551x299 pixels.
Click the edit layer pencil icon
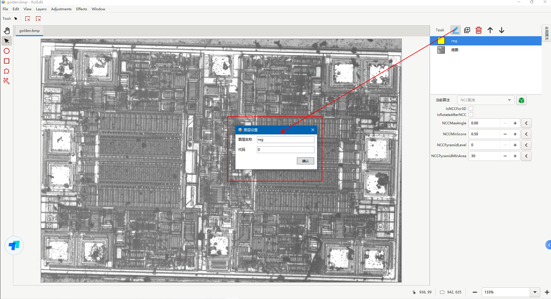(x=455, y=30)
